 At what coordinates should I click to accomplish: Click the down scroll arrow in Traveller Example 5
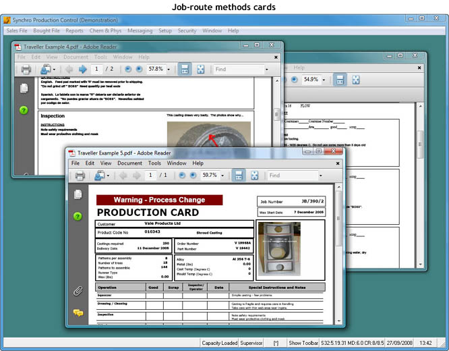(x=338, y=321)
